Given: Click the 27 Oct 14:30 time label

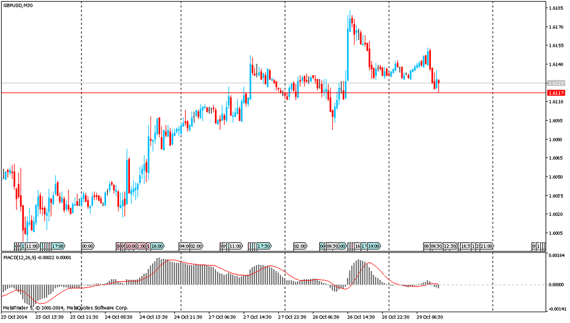Looking at the screenshot, I should (x=258, y=317).
